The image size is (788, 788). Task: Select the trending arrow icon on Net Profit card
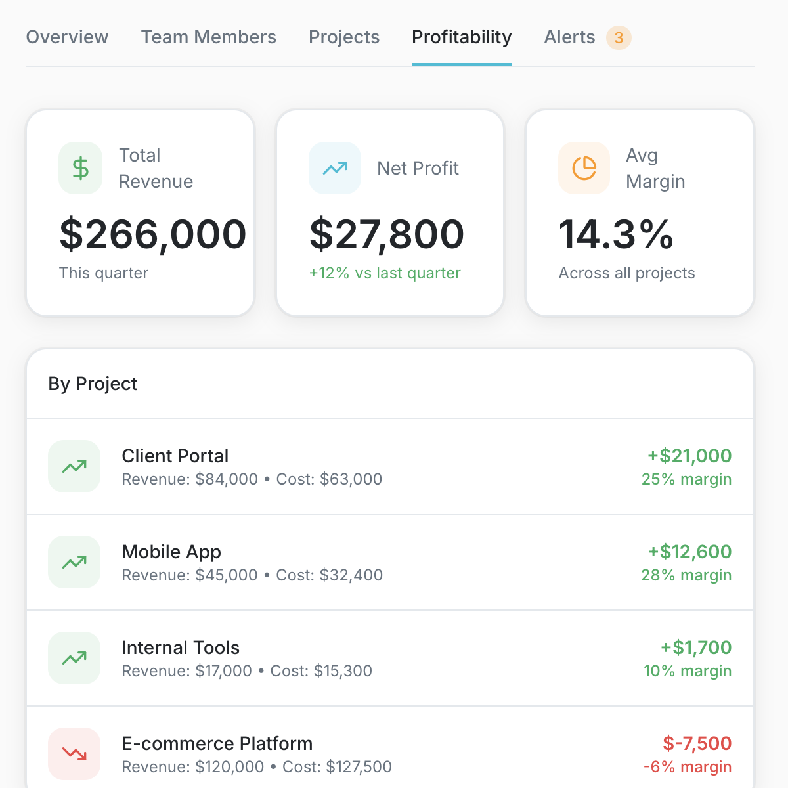click(x=334, y=168)
